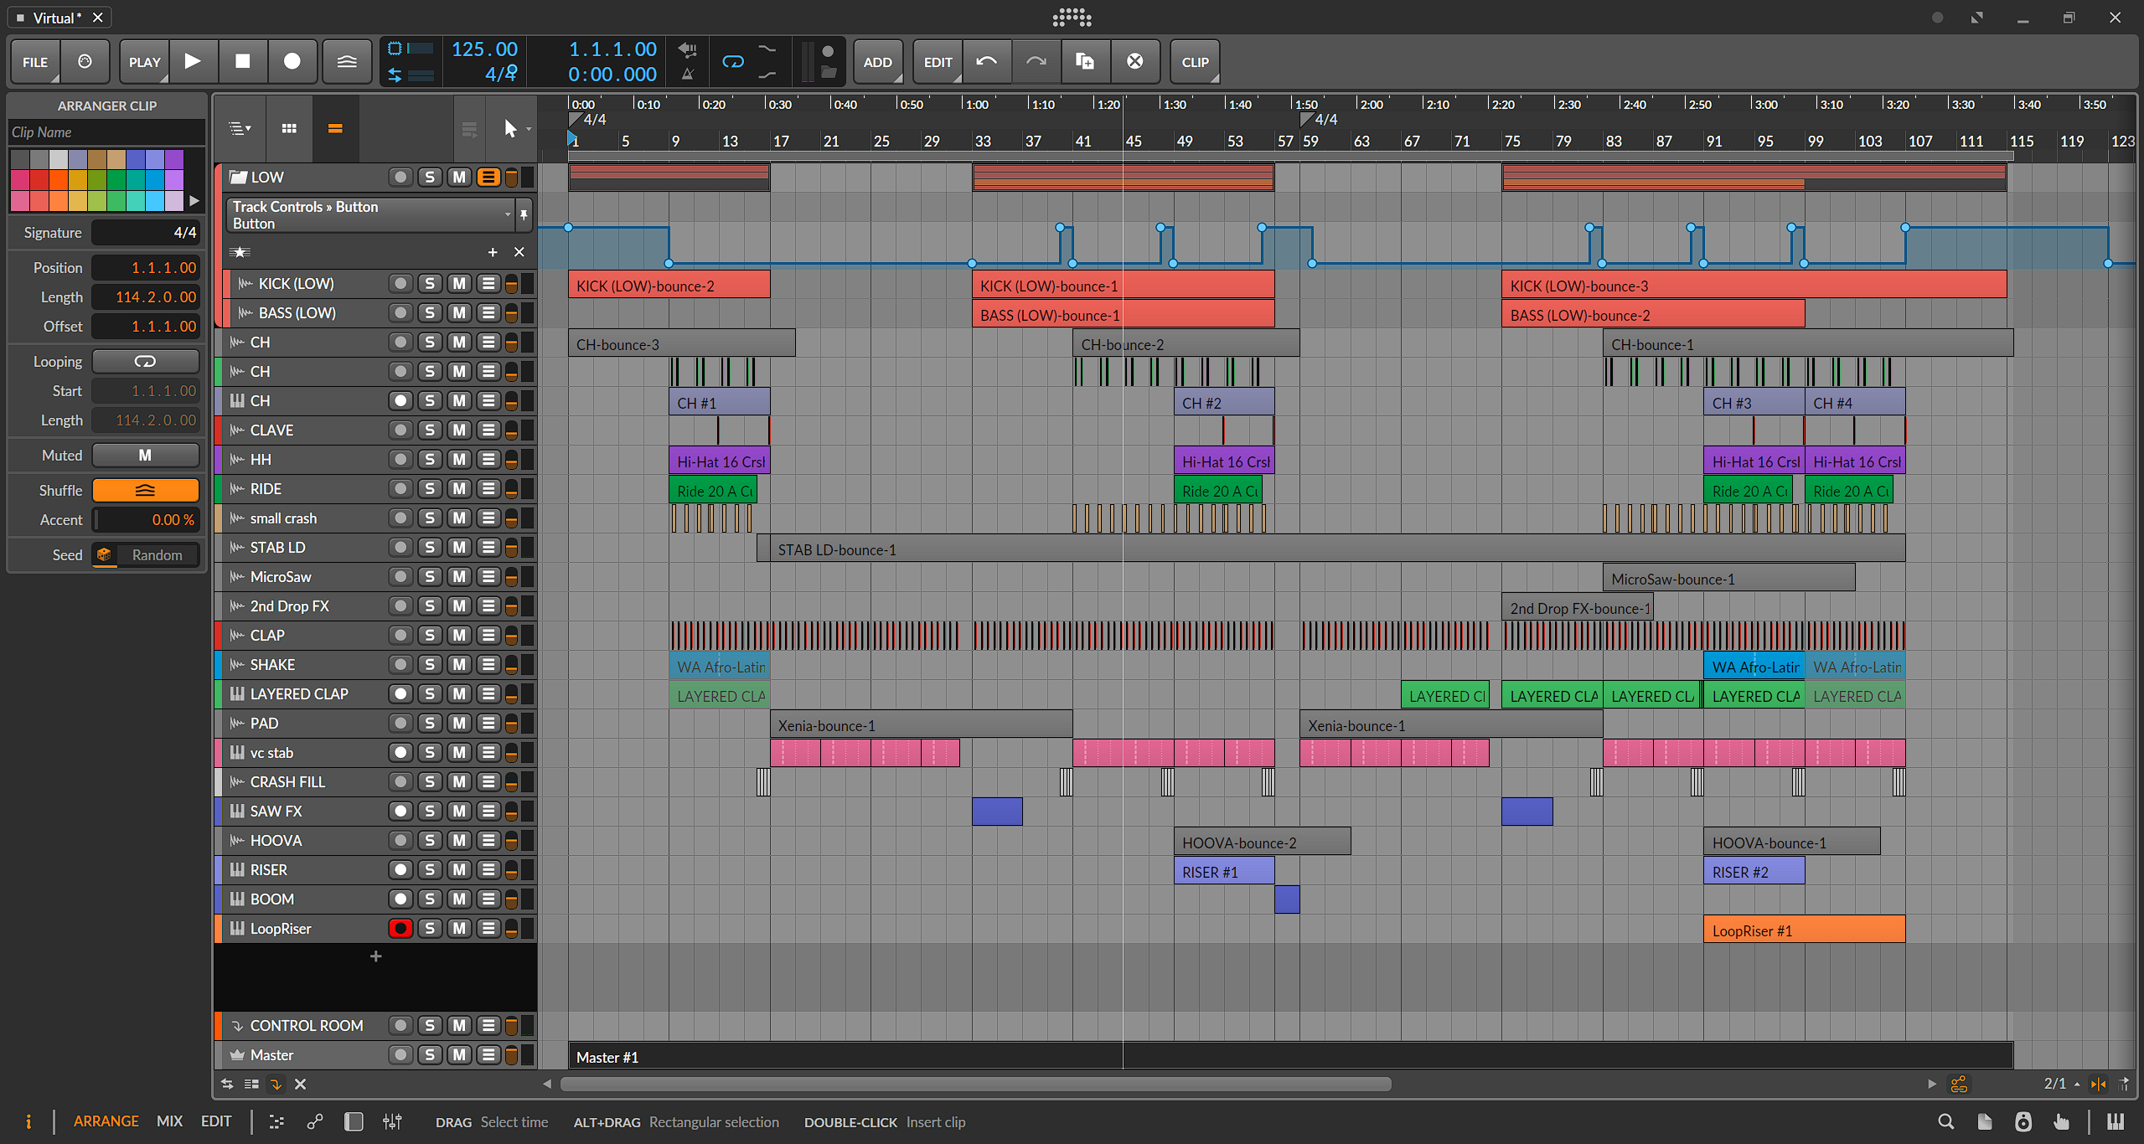2144x1144 pixels.
Task: Disarm record on the LoopRiser track
Action: tap(400, 929)
